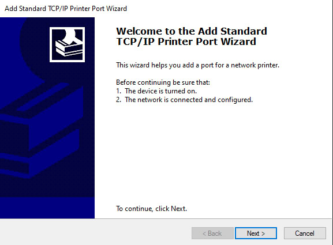Click the Next > button
Image resolution: width=333 pixels, height=245 pixels.
coord(256,233)
